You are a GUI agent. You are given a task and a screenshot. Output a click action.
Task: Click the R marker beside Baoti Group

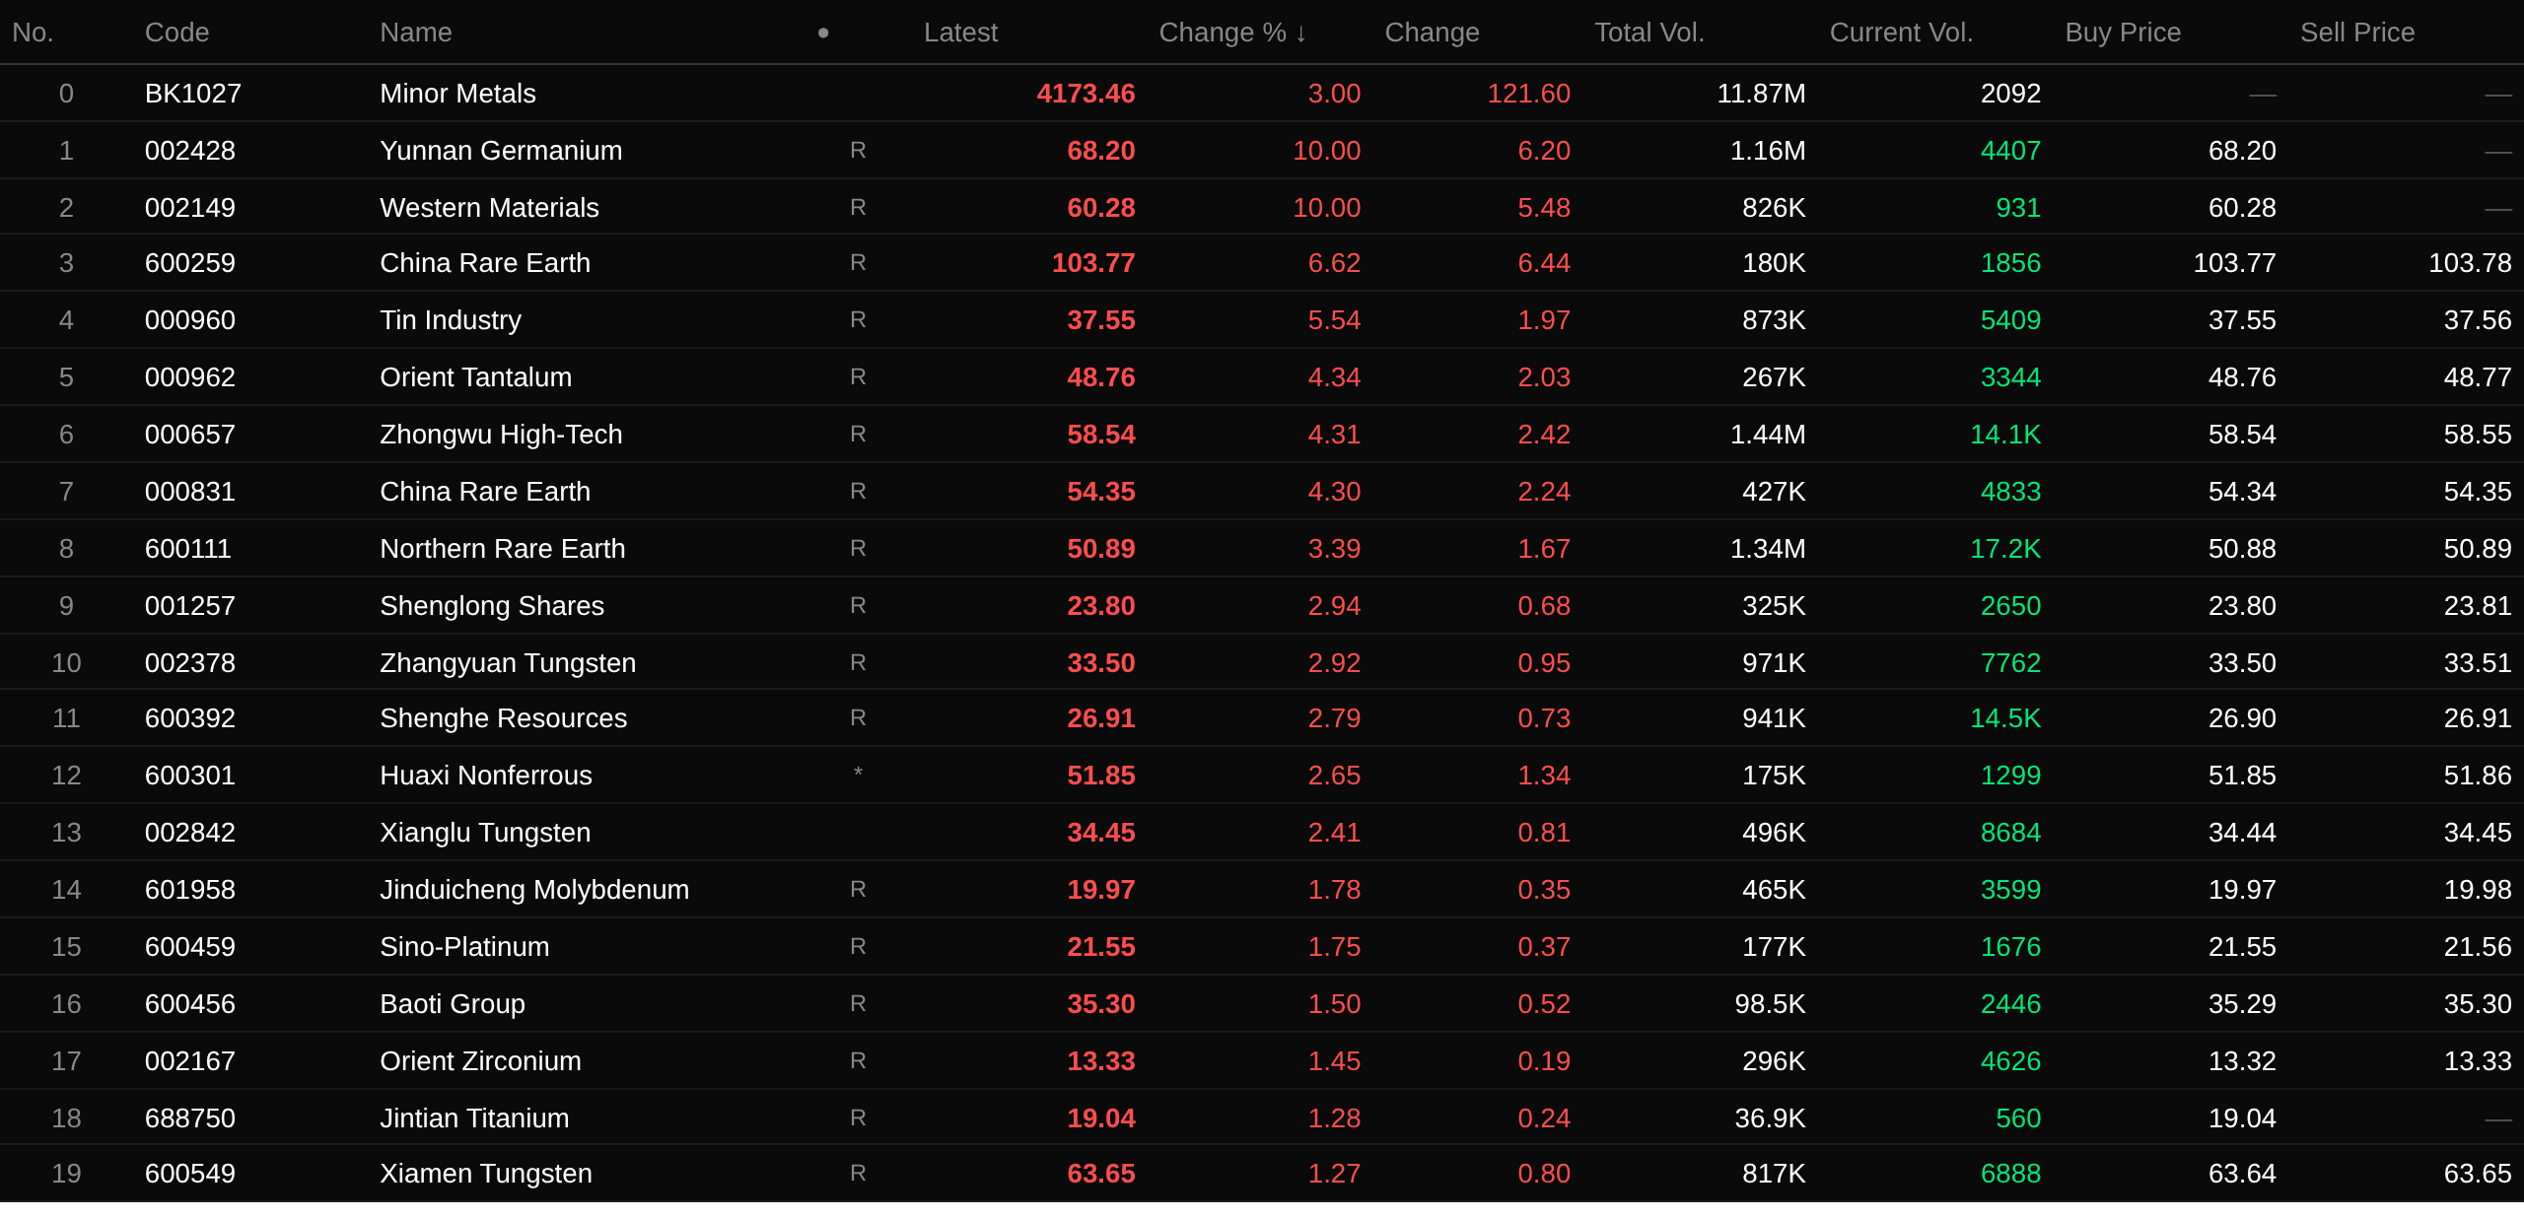click(x=858, y=1004)
